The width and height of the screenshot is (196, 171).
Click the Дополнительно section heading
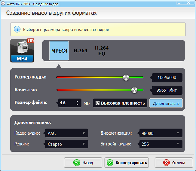coord(33,122)
